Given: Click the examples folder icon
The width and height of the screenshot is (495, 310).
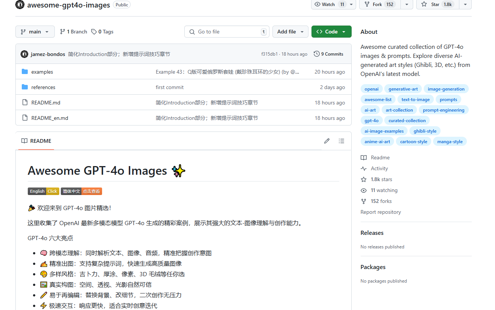Looking at the screenshot, I should [25, 72].
